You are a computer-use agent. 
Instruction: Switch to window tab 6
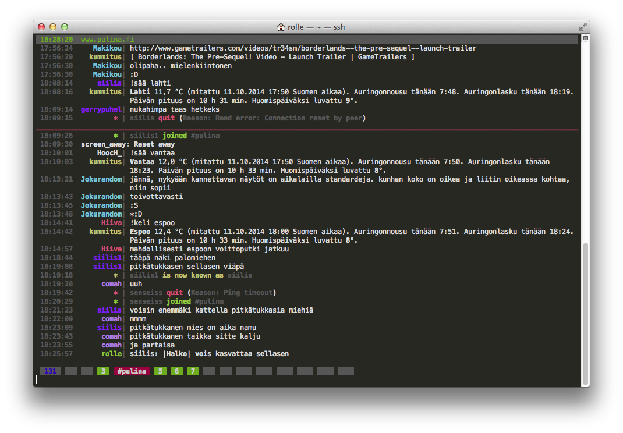(x=176, y=371)
